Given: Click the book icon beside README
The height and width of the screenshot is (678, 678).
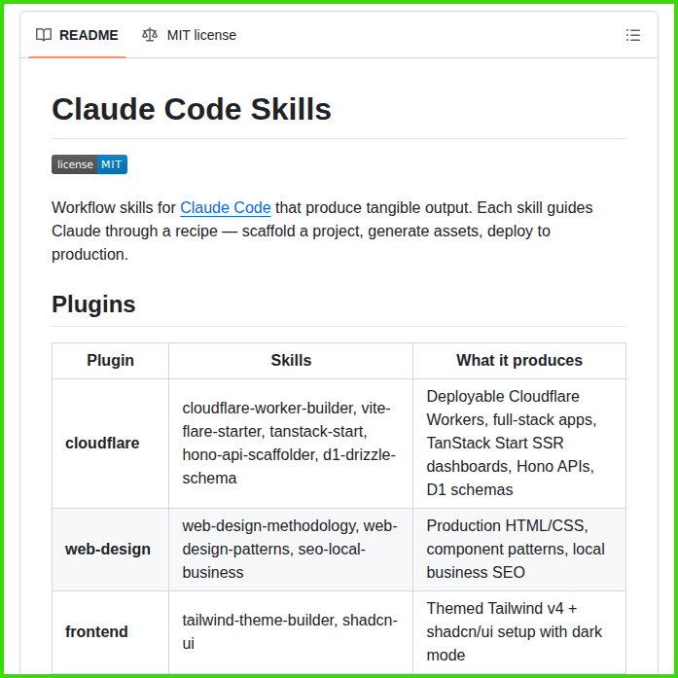Looking at the screenshot, I should click(44, 35).
